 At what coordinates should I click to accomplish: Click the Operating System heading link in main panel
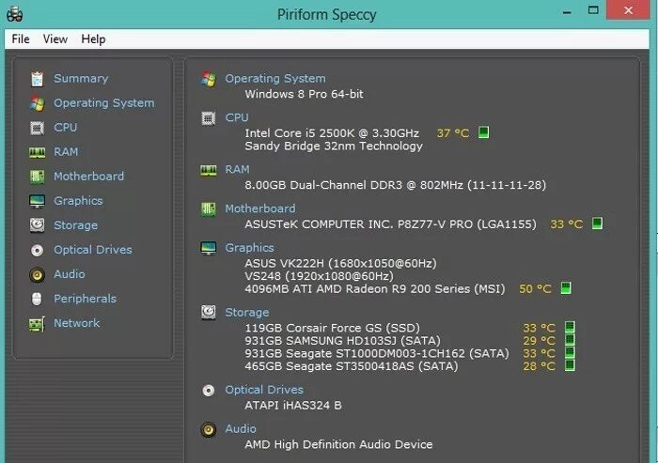click(x=275, y=79)
